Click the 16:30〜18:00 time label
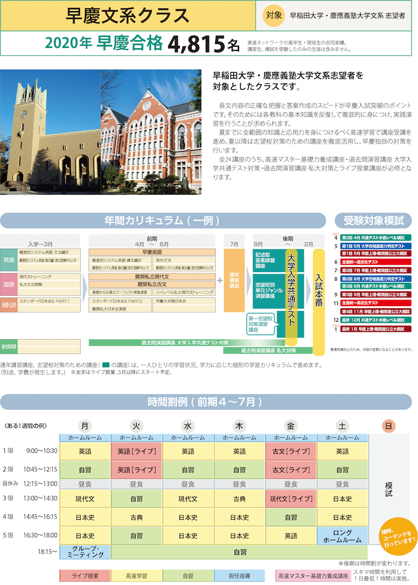Image resolution: width=418 pixels, height=585 pixels. pyautogui.click(x=40, y=535)
